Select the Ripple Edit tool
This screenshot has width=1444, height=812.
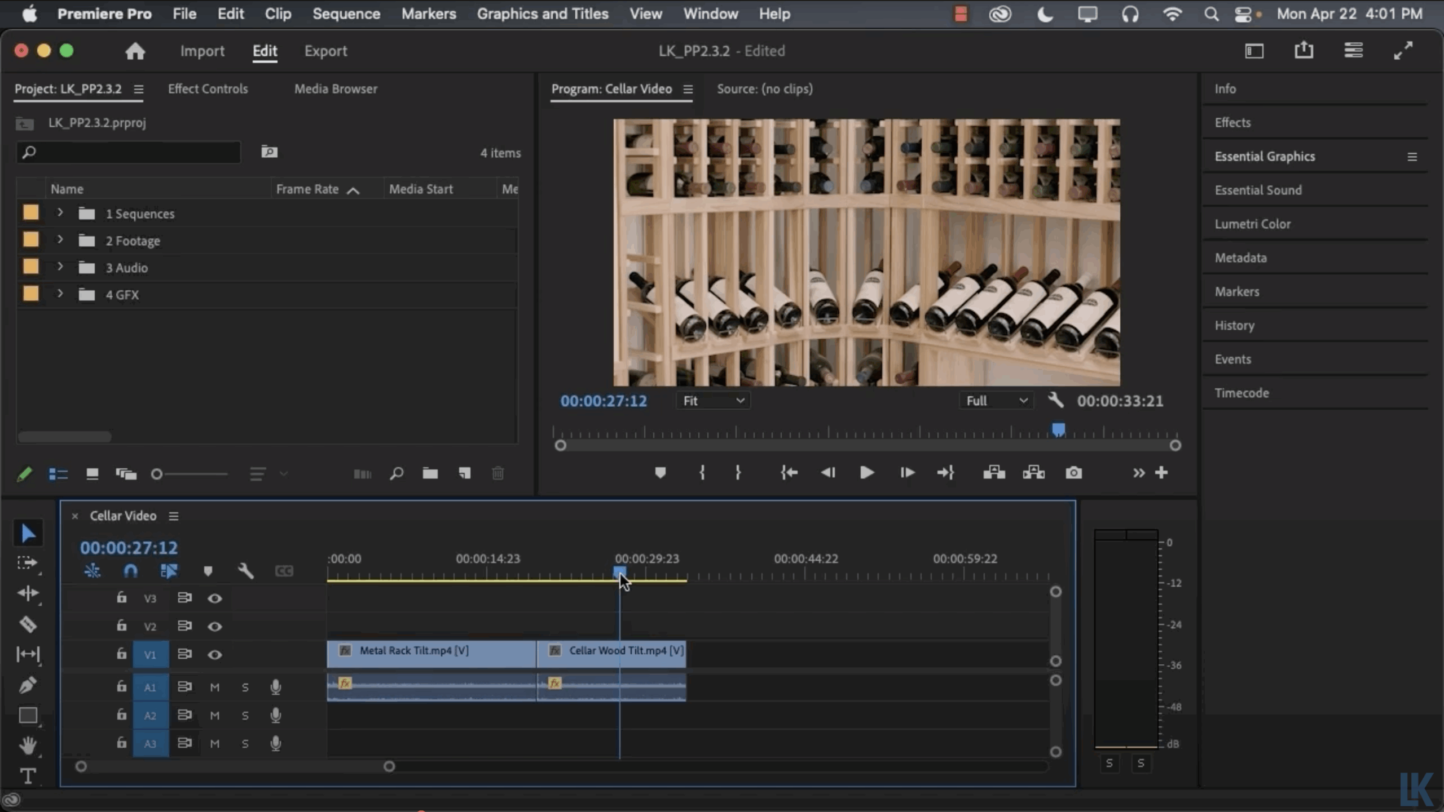tap(28, 593)
